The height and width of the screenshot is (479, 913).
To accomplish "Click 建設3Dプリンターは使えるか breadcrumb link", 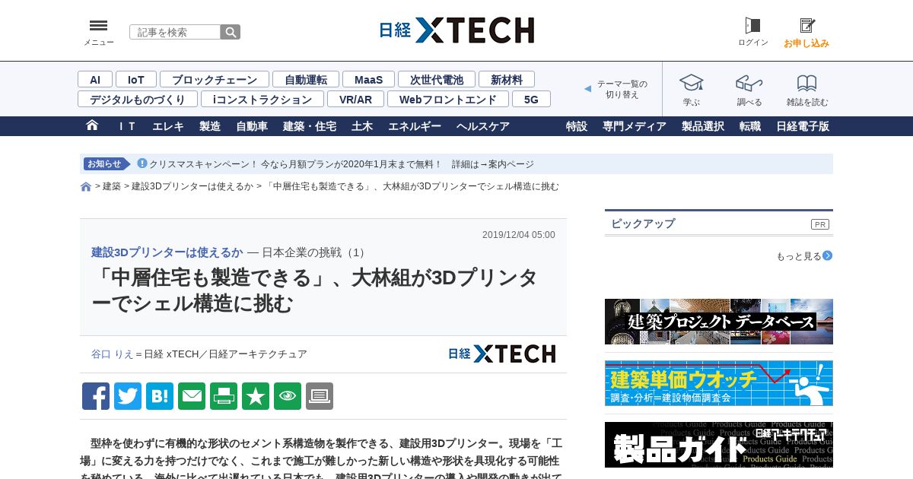I will [x=192, y=186].
